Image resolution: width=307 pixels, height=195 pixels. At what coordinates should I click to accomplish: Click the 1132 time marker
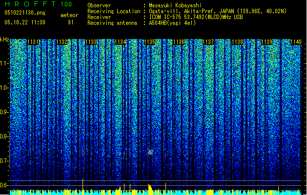pyautogui.click(x=62, y=42)
